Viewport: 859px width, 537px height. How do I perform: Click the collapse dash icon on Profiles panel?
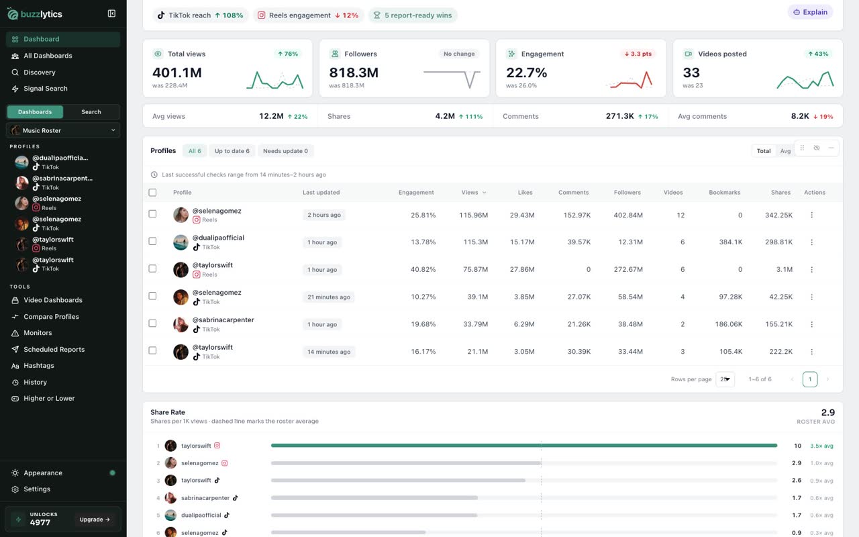tap(831, 148)
